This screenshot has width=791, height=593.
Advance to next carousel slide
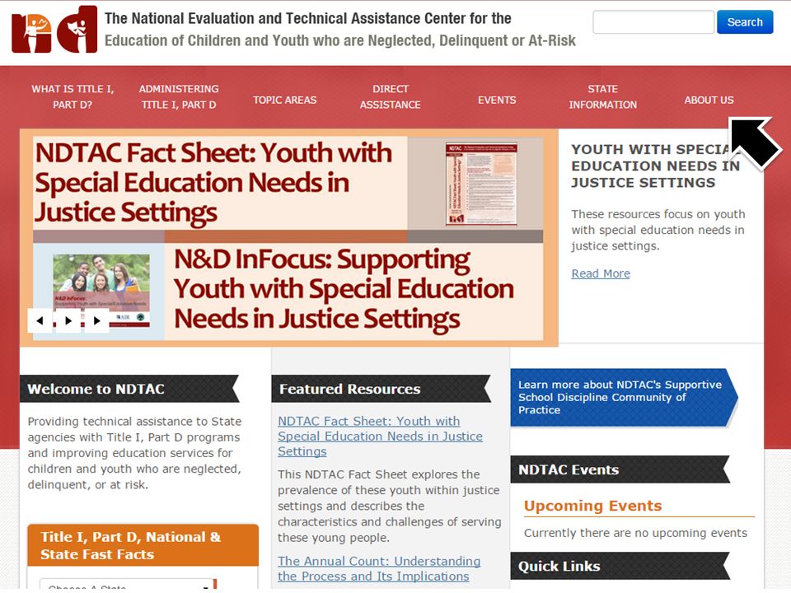[x=97, y=320]
